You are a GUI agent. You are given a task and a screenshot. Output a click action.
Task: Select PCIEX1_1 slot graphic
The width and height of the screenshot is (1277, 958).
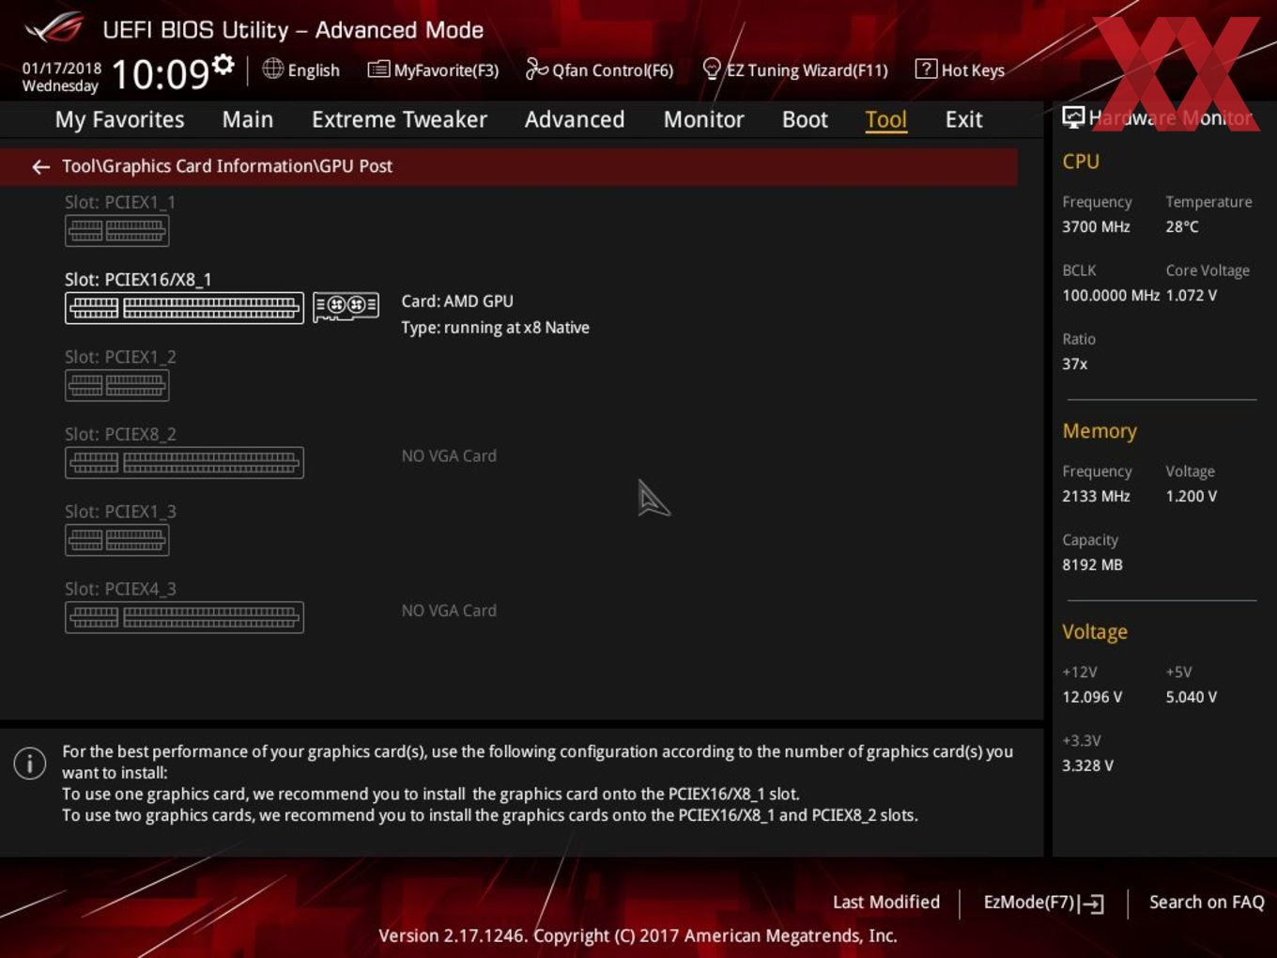coord(116,230)
